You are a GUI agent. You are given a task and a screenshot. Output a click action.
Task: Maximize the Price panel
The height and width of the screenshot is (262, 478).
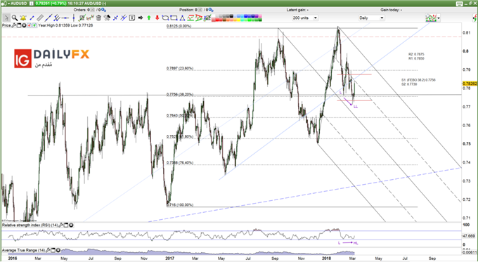19,25
